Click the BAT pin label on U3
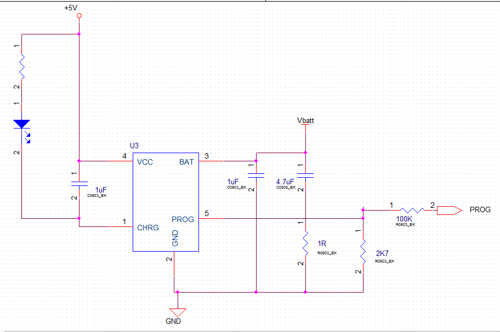 click(x=186, y=162)
